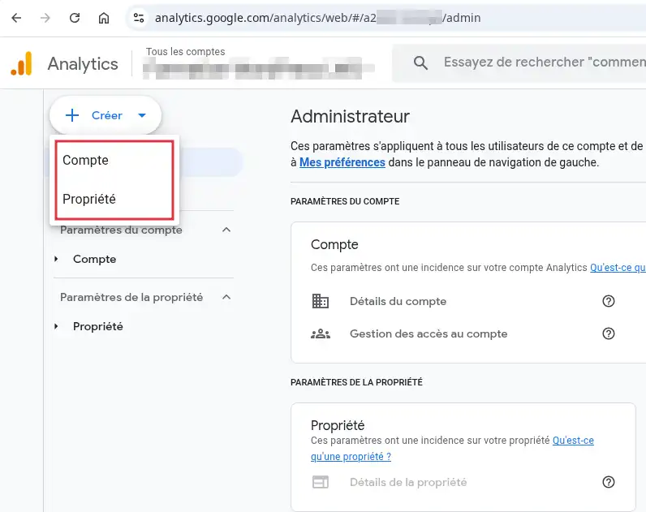
Task: Expand the Compte tree item in sidebar
Action: click(94, 259)
